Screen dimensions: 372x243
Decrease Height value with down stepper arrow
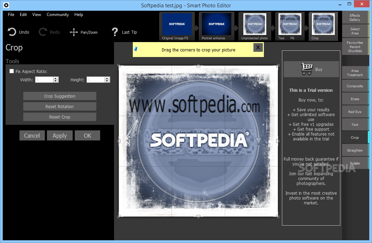[x=107, y=81]
